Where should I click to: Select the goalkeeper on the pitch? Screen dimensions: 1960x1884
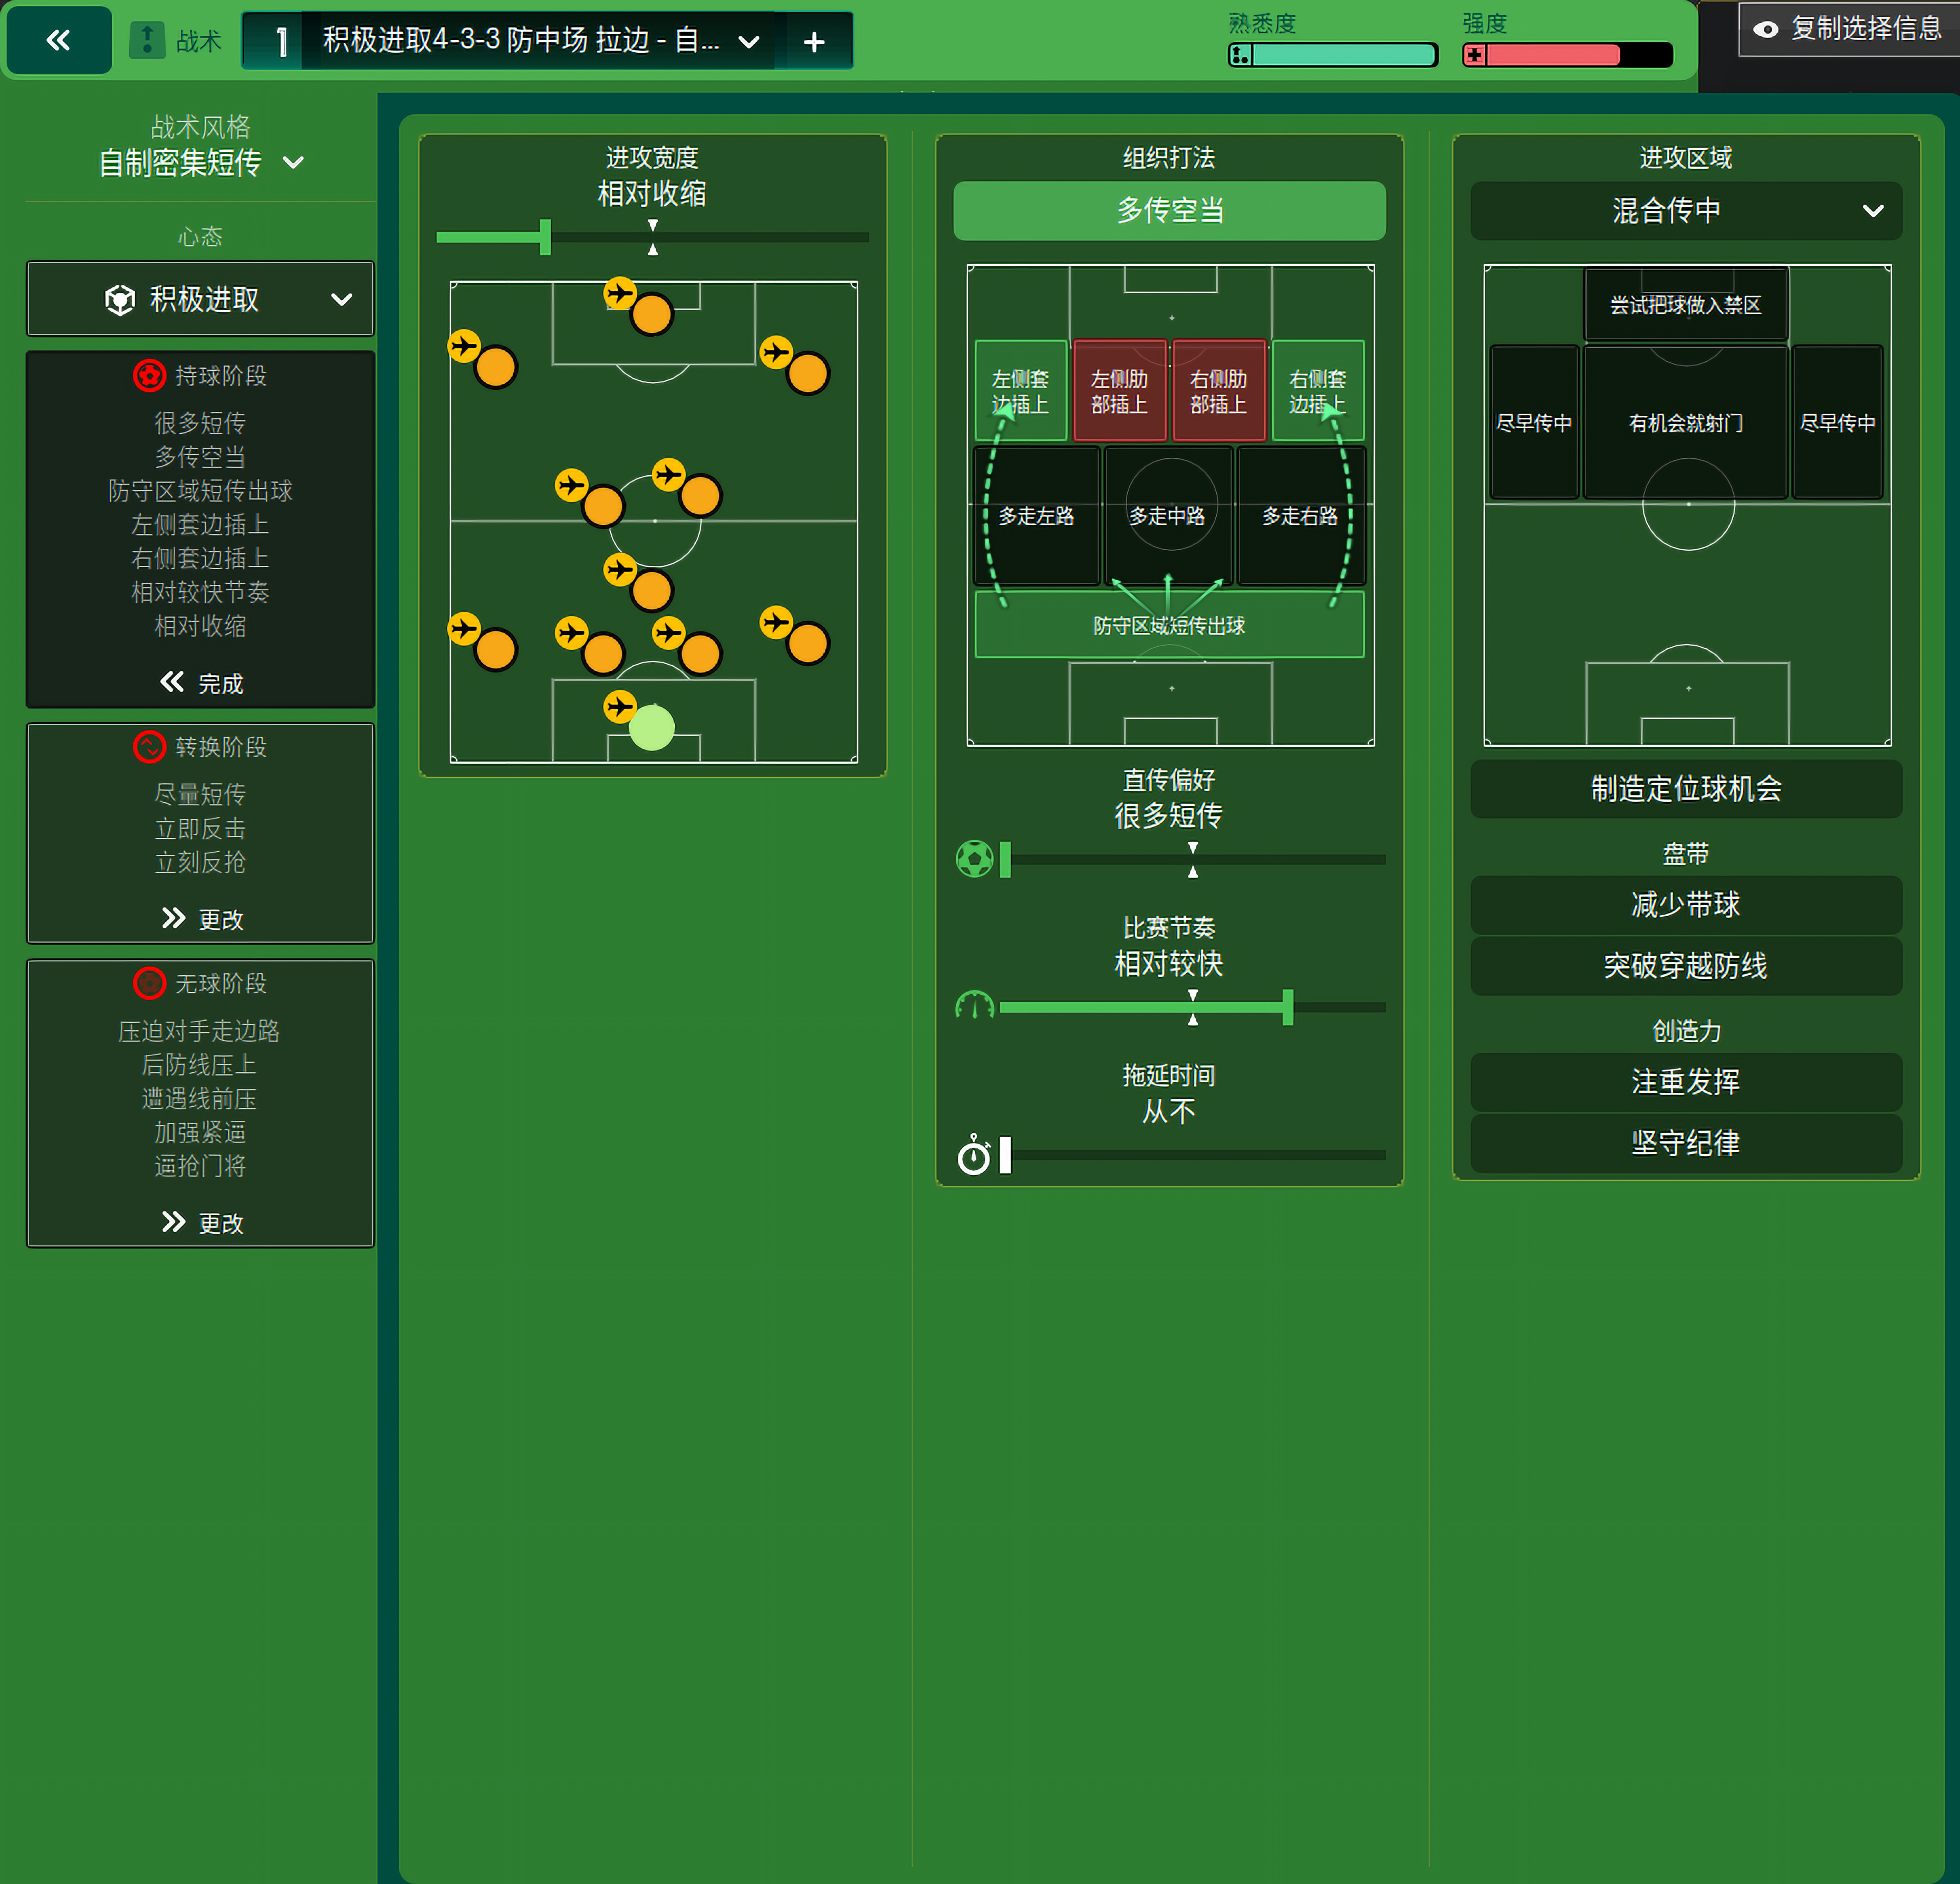[651, 727]
